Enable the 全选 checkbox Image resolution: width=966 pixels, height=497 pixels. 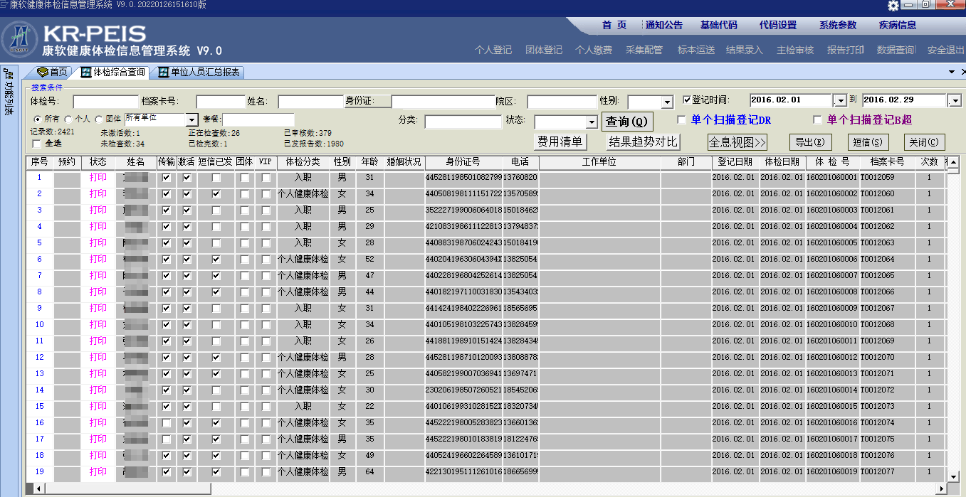pos(37,144)
